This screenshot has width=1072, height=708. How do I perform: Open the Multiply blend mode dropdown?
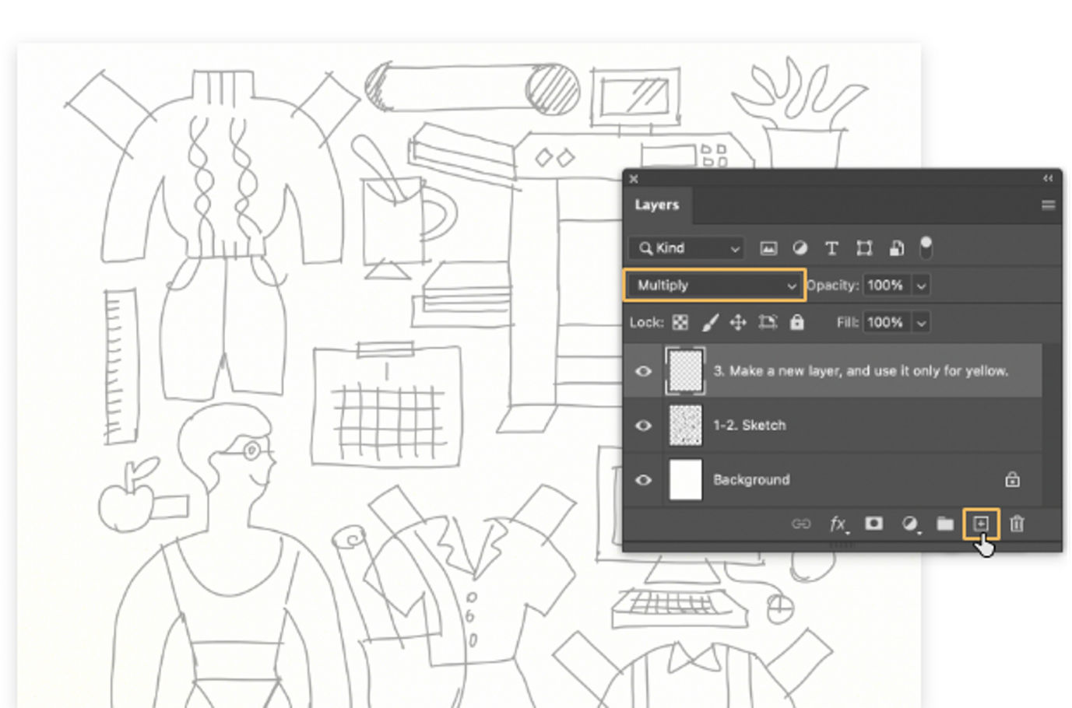(x=714, y=285)
